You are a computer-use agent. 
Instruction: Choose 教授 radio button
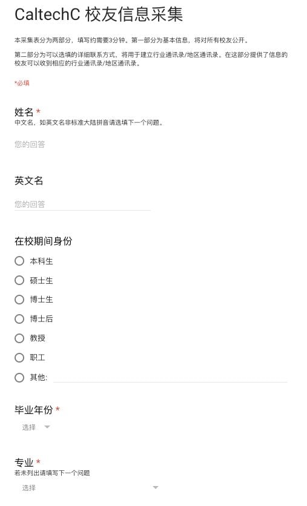(x=19, y=338)
